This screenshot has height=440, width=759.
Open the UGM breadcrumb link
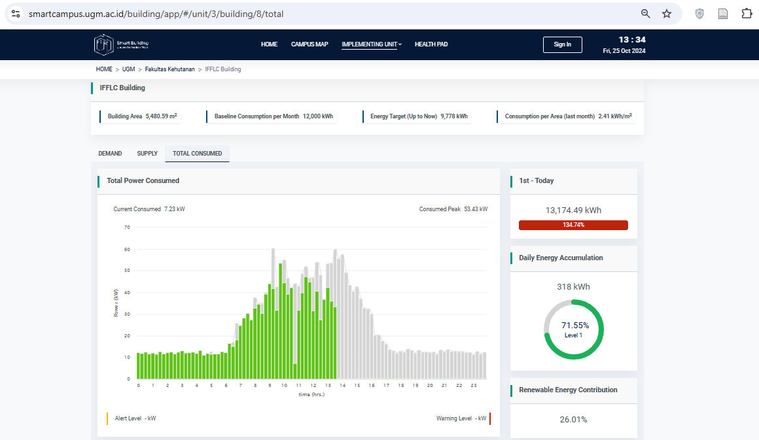click(x=128, y=69)
